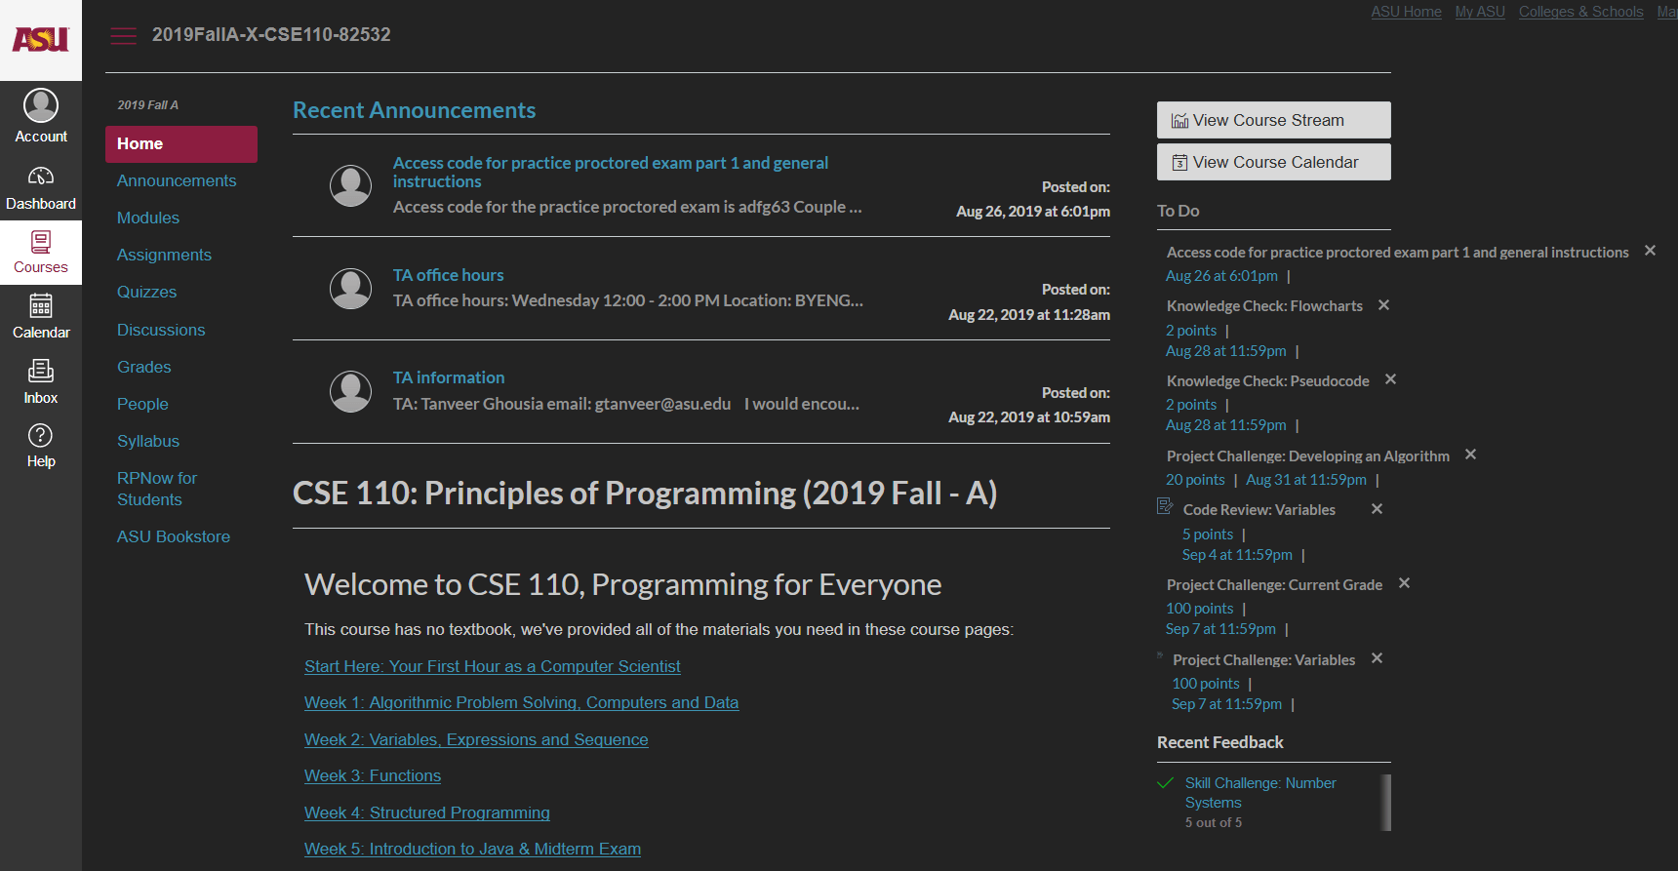The image size is (1678, 871).
Task: Click the green checkmark in Recent Feedback
Action: pyautogui.click(x=1165, y=783)
